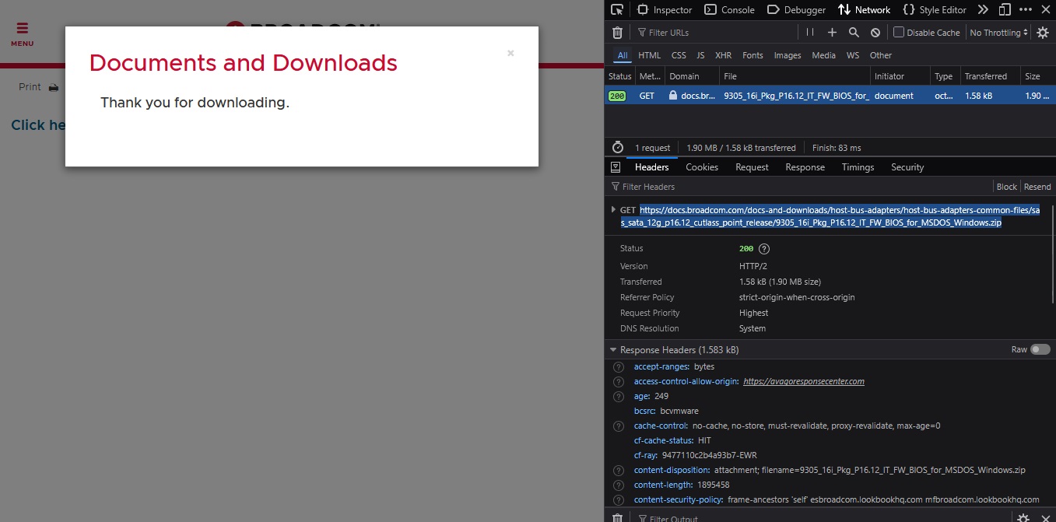Open the avagoresponsecenter.com origin link
1056x522 pixels.
[x=803, y=381]
